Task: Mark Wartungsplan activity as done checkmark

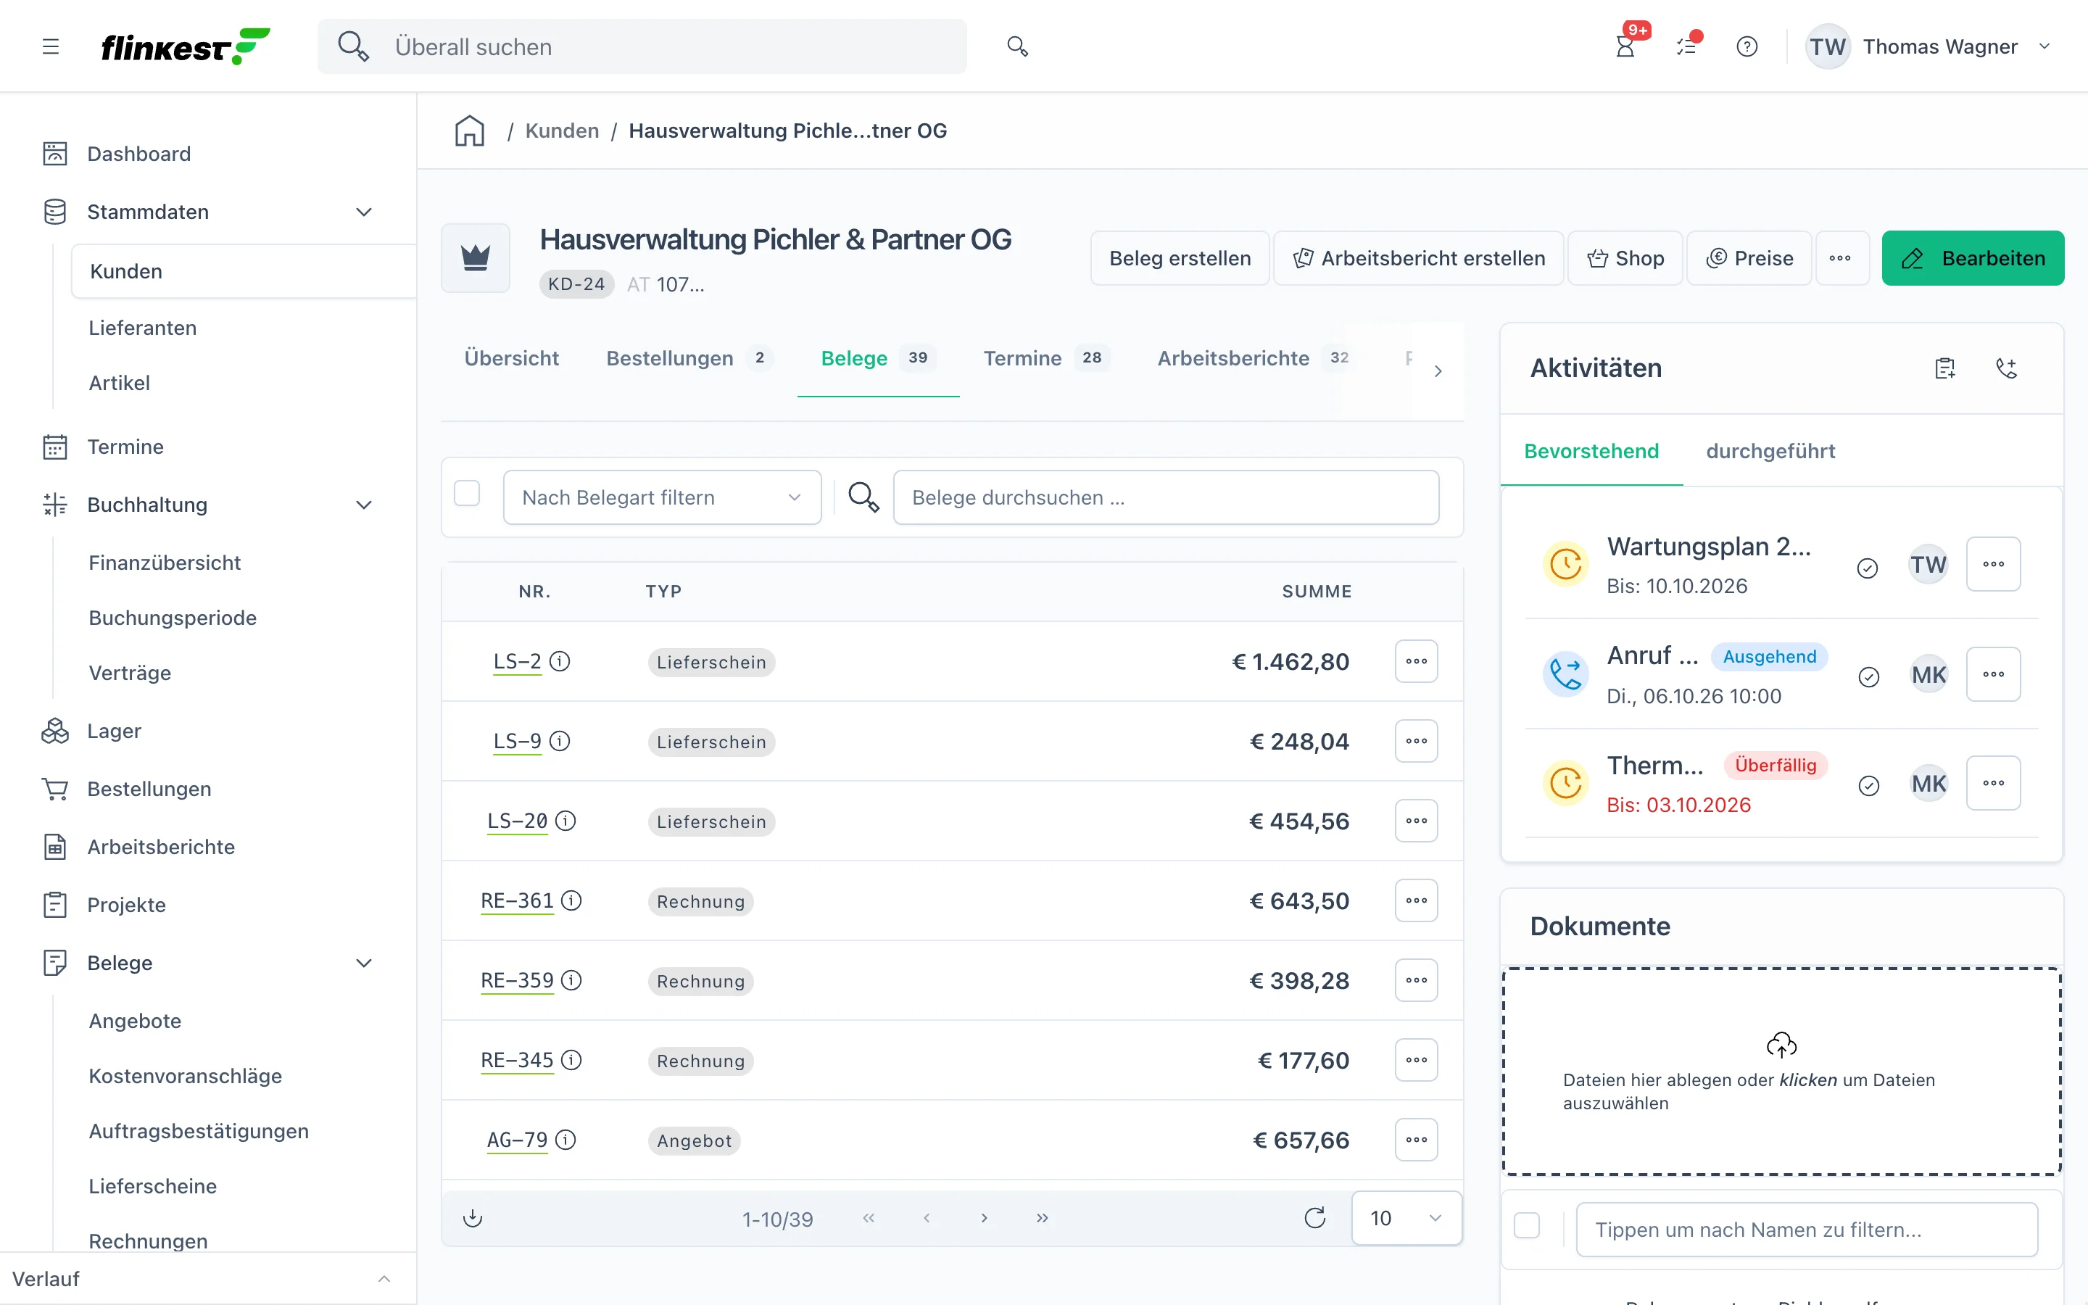Action: click(x=1867, y=568)
